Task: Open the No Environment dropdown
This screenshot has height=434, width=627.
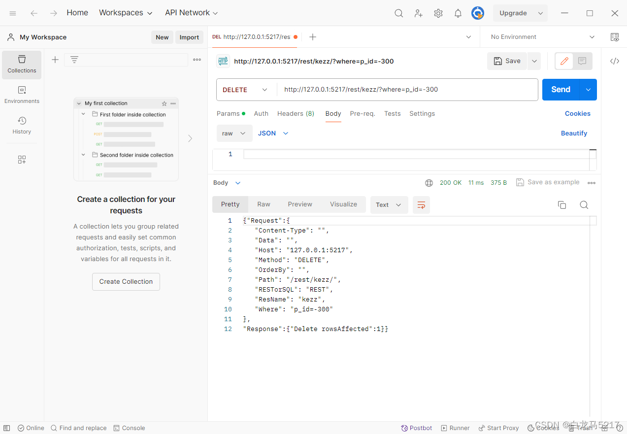Action: click(542, 37)
